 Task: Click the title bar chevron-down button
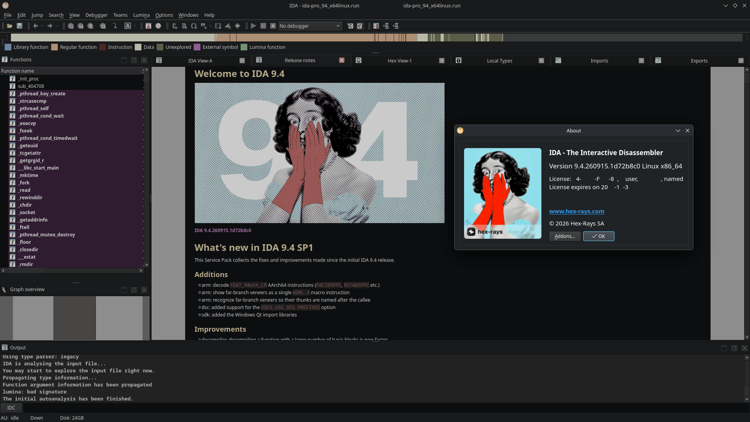tap(726, 5)
